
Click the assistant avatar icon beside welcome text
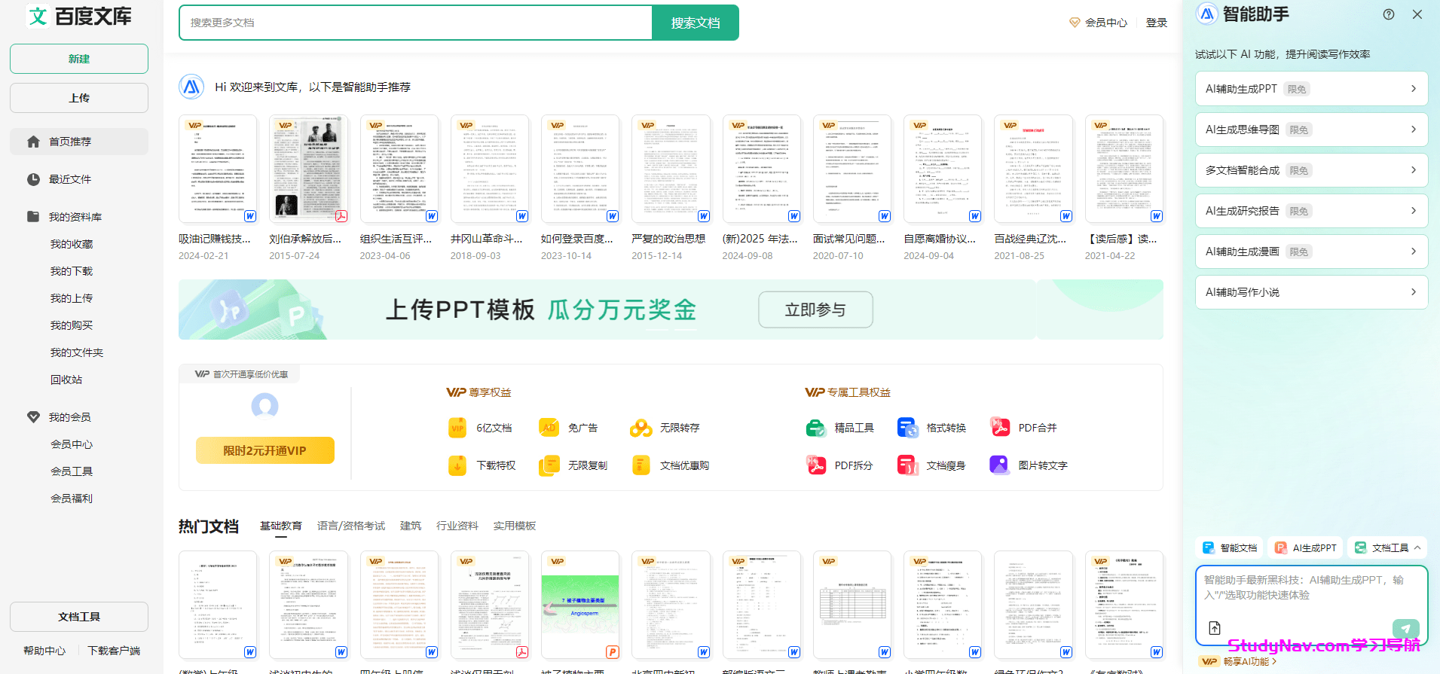[x=191, y=87]
